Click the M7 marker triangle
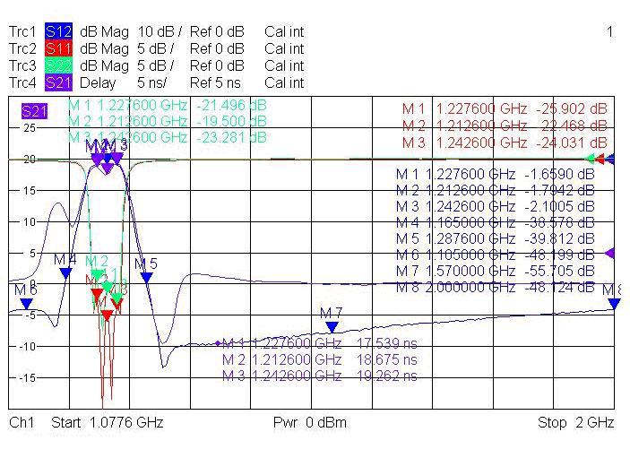This screenshot has width=630, height=458. 332,326
